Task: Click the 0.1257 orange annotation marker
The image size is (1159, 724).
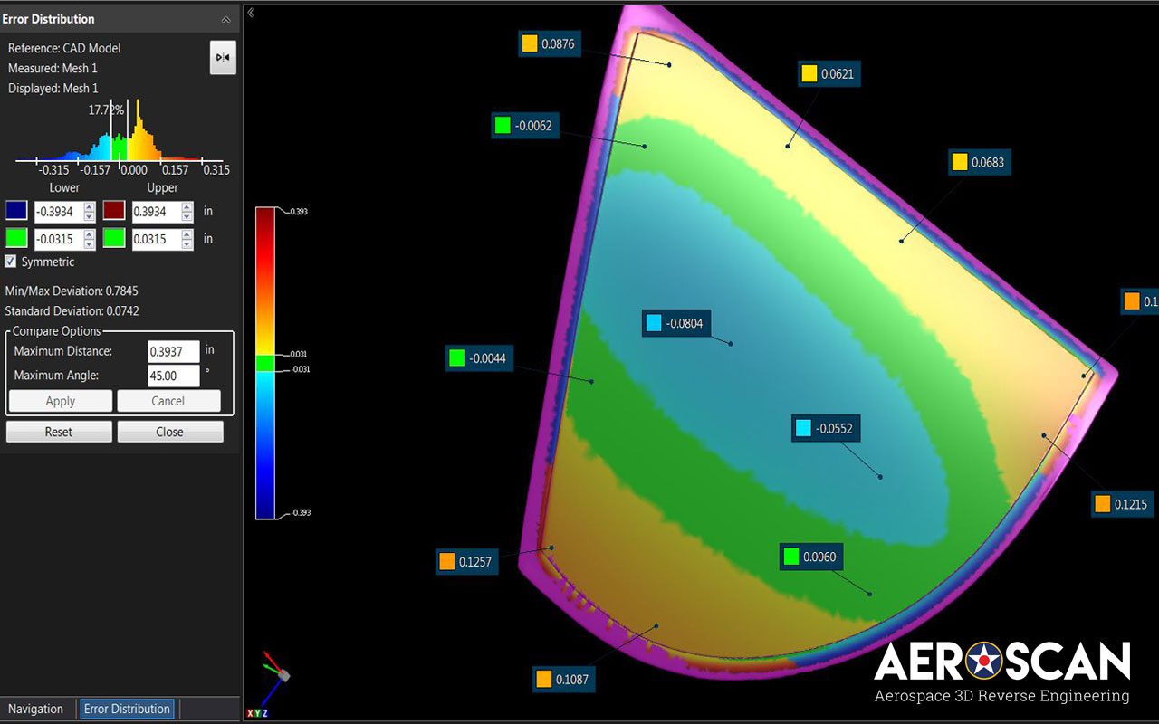Action: [x=467, y=561]
